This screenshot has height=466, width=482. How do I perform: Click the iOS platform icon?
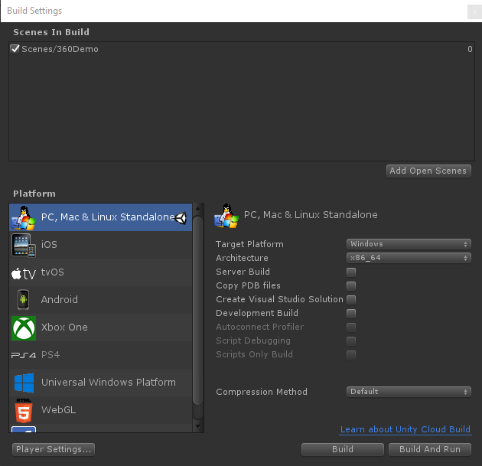point(24,245)
